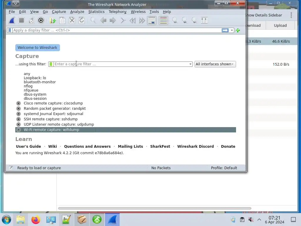This screenshot has height=226, width=301.
Task: Open the All interfaces shown dropdown
Action: tap(215, 64)
